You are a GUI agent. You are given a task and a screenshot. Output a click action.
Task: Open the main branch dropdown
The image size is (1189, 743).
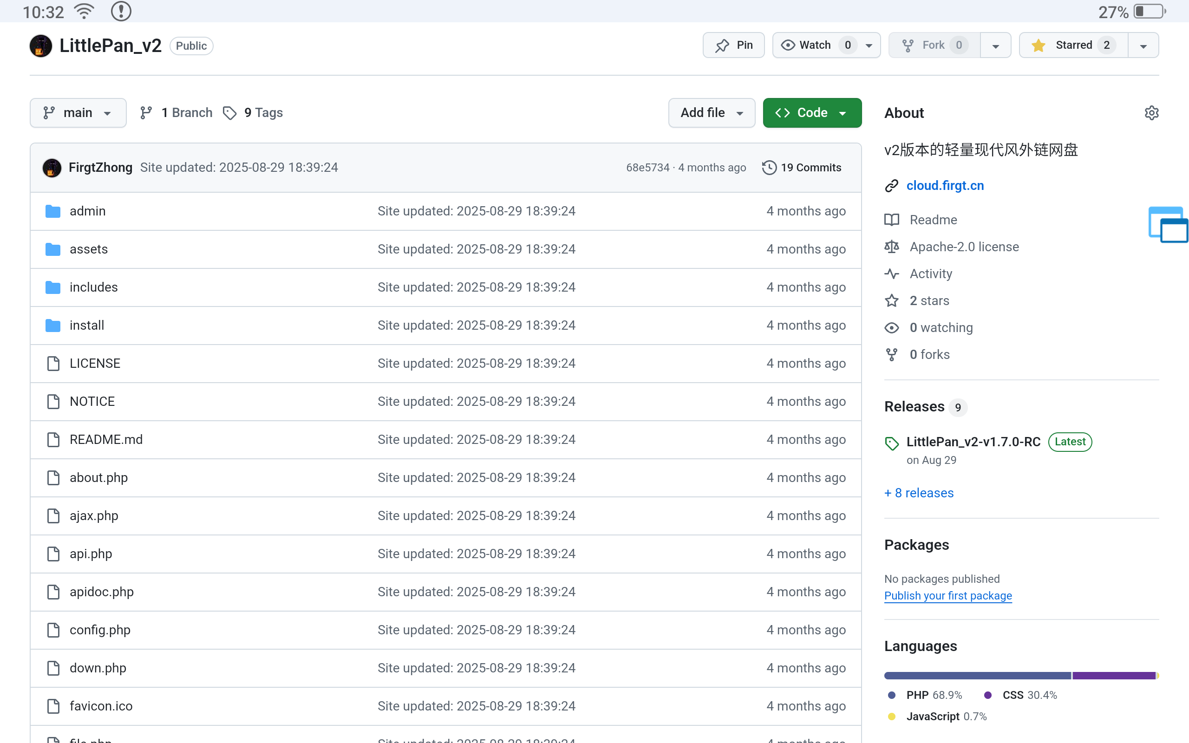pyautogui.click(x=78, y=113)
